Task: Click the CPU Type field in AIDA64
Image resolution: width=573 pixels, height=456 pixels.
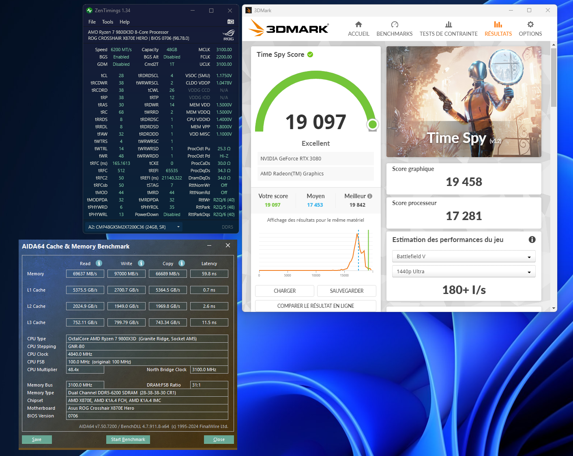Action: coord(147,339)
